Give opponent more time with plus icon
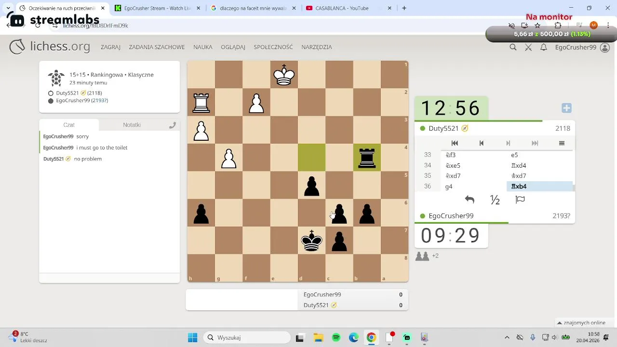The width and height of the screenshot is (617, 347). (x=566, y=108)
